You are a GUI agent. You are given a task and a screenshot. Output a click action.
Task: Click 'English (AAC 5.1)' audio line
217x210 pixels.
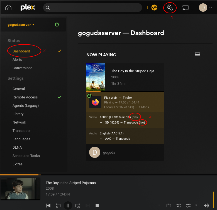point(111,133)
